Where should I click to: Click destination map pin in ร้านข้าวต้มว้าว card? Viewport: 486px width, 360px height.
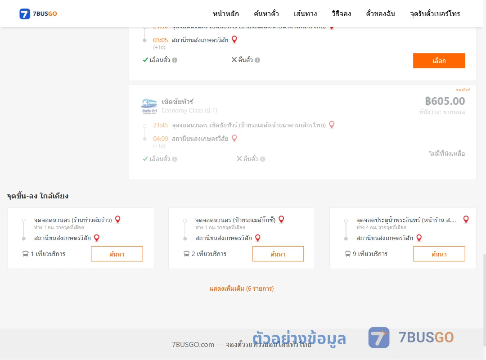pos(97,238)
